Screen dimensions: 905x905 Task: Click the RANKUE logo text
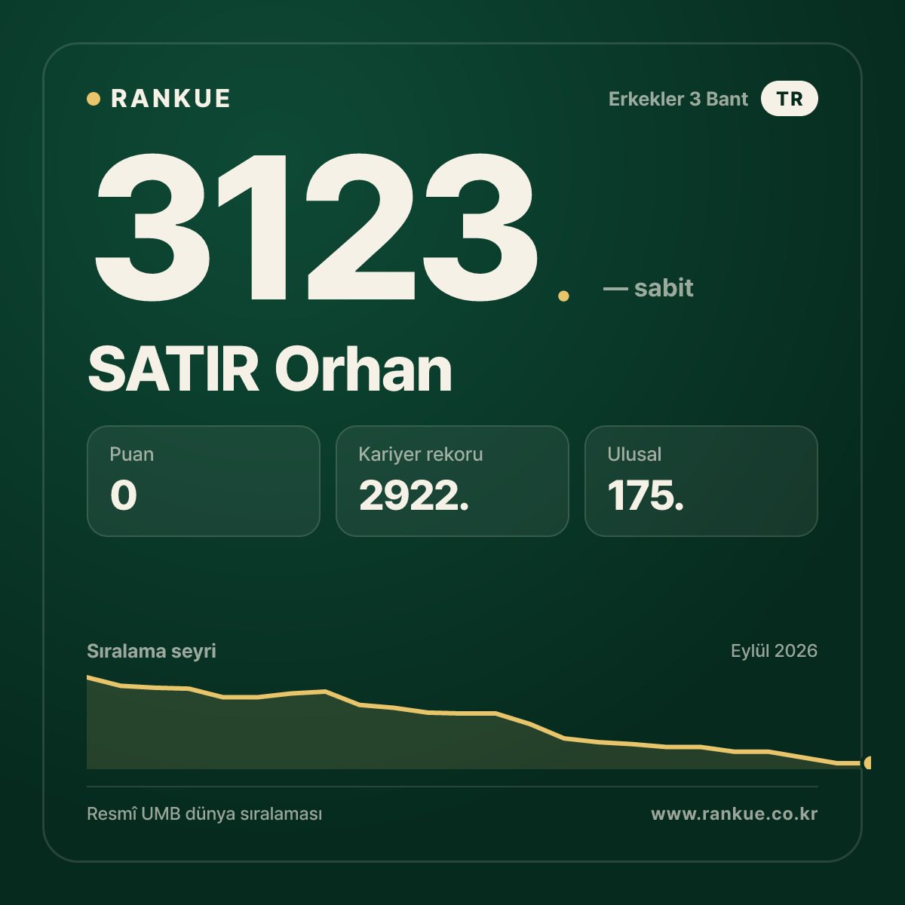tap(170, 99)
